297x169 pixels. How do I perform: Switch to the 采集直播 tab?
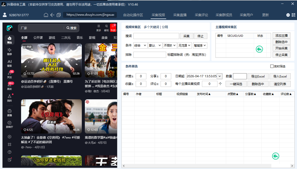pyautogui.click(x=180, y=15)
